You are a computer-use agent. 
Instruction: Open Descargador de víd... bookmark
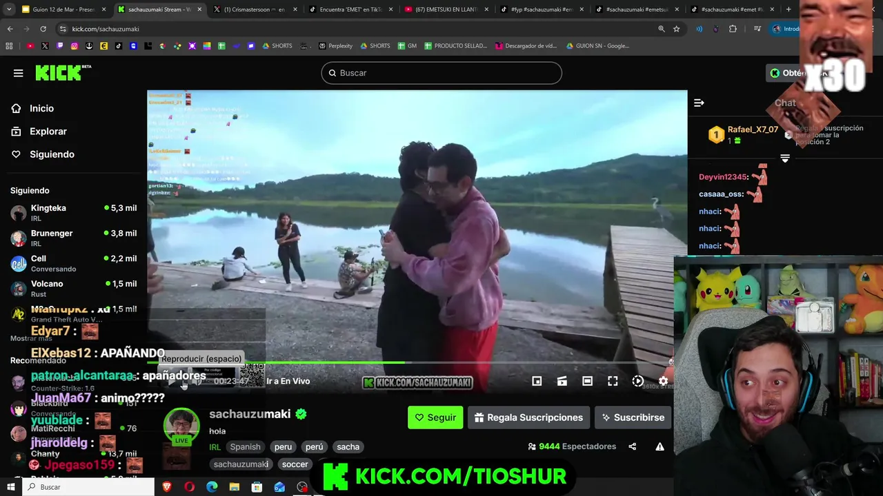point(526,46)
